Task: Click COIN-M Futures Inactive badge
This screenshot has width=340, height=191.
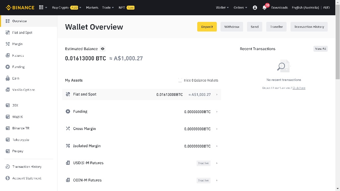Action: point(204,180)
